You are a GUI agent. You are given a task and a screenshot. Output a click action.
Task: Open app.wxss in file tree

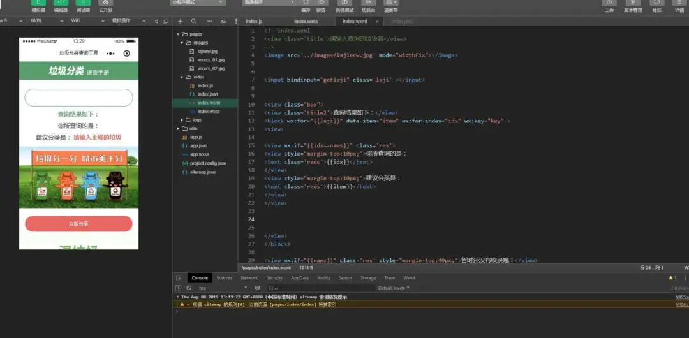pos(200,154)
